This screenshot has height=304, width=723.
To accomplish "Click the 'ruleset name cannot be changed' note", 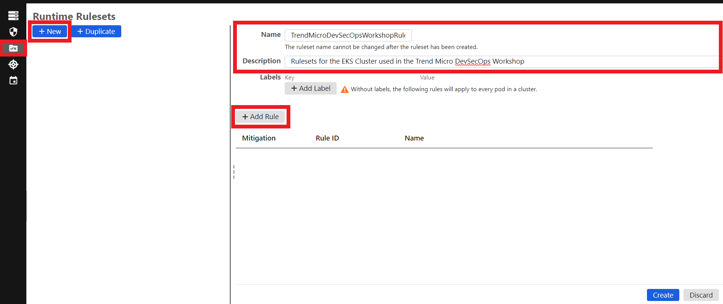I will point(381,47).
